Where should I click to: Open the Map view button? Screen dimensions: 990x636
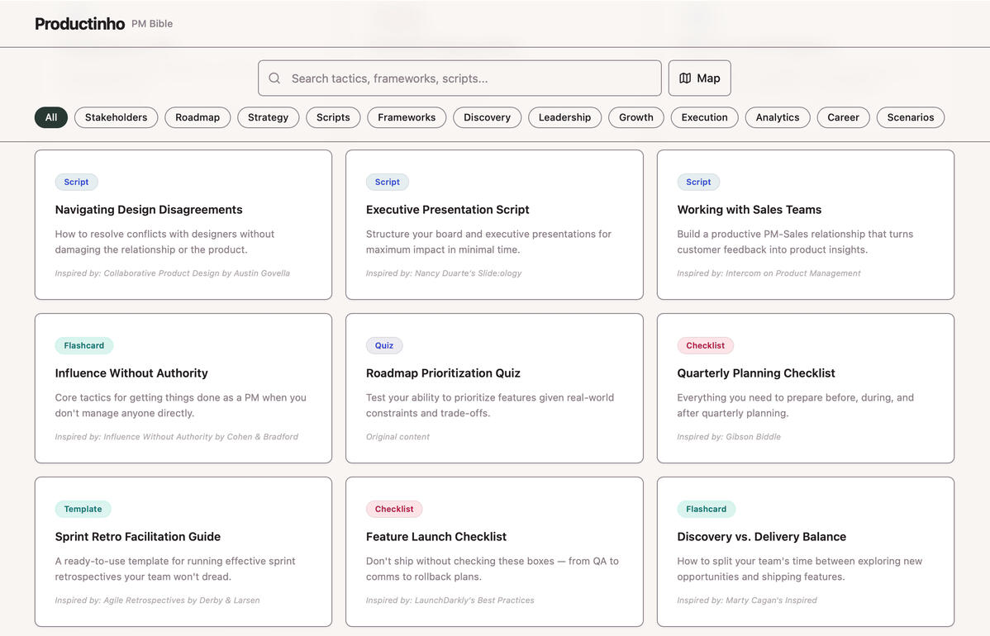[x=699, y=78]
